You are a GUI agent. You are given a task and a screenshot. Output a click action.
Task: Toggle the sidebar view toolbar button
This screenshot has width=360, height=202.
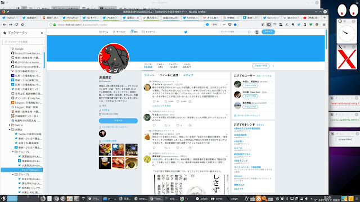coord(269,25)
